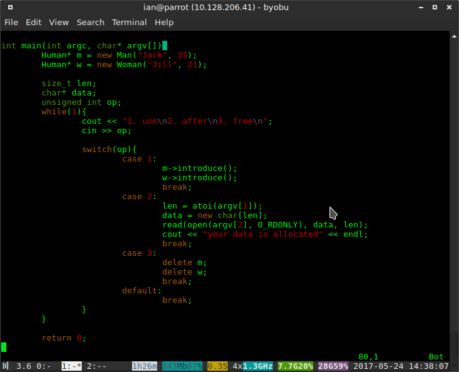Click the "Jill" string literal
The width and height of the screenshot is (459, 372).
(x=162, y=65)
